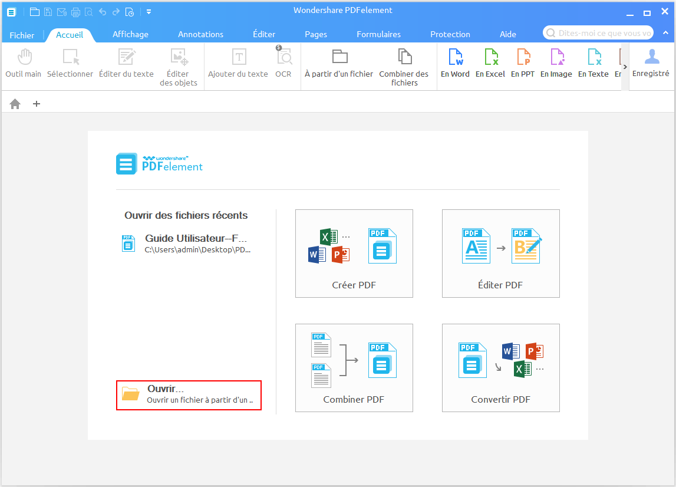Switch to the Affichage tab
This screenshot has height=487, width=676.
130,34
